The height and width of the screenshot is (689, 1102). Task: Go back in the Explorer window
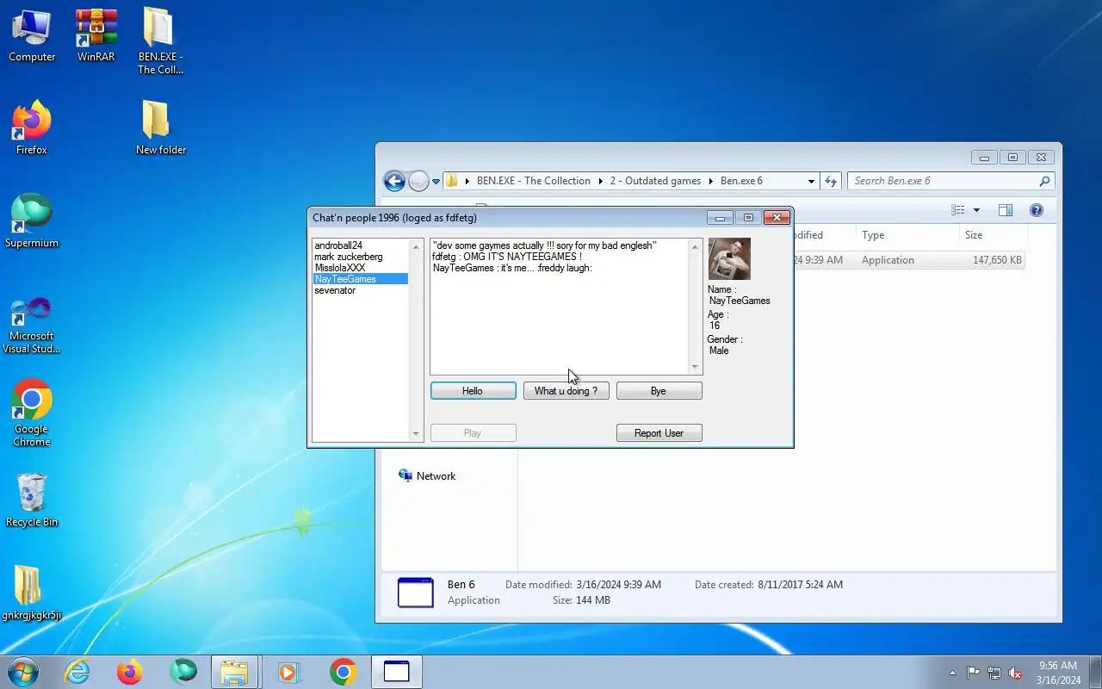pos(394,181)
